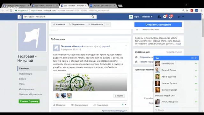
Task: Open notifications globe icon
Action: [170, 17]
